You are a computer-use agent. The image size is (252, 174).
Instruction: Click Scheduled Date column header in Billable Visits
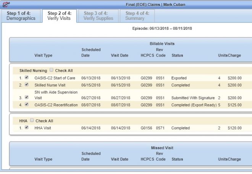[x=91, y=52]
